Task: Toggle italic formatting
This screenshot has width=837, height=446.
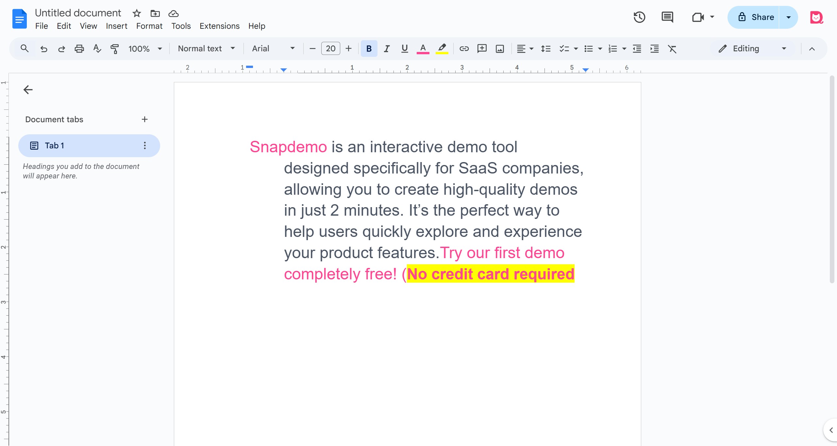Action: coord(387,49)
